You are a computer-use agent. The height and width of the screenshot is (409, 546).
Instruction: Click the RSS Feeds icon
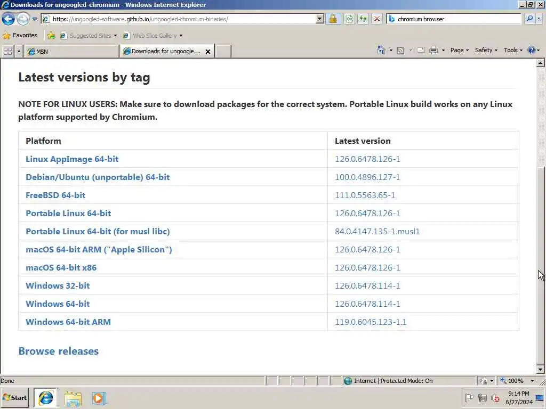click(400, 51)
